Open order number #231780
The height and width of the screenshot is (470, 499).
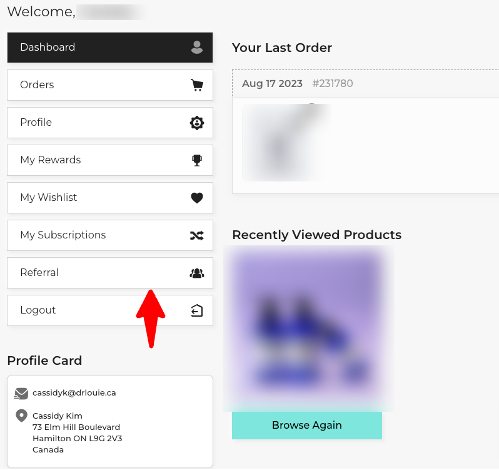332,83
